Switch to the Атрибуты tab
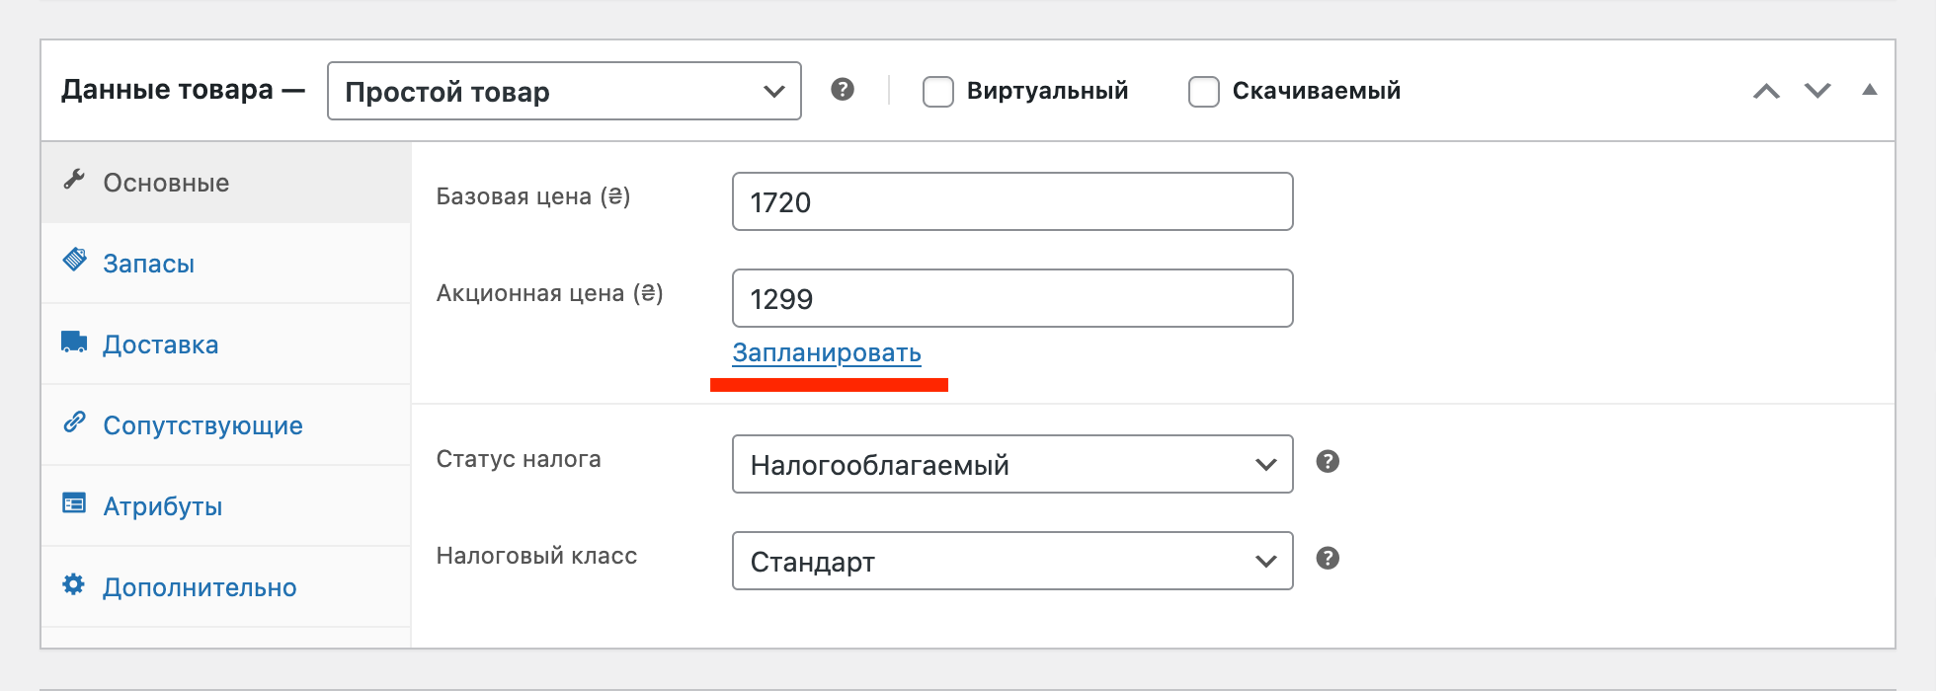 [226, 506]
